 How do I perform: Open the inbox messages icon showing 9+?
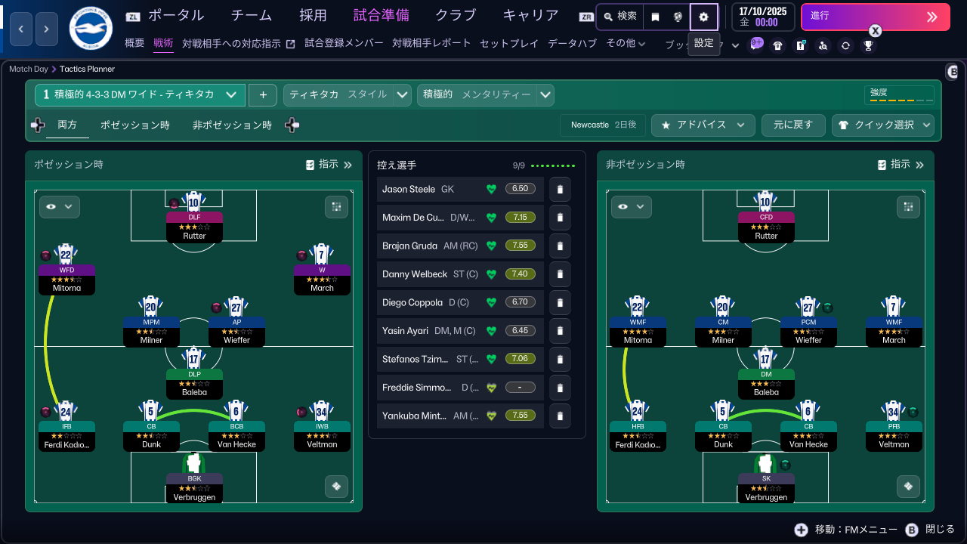[x=755, y=45]
